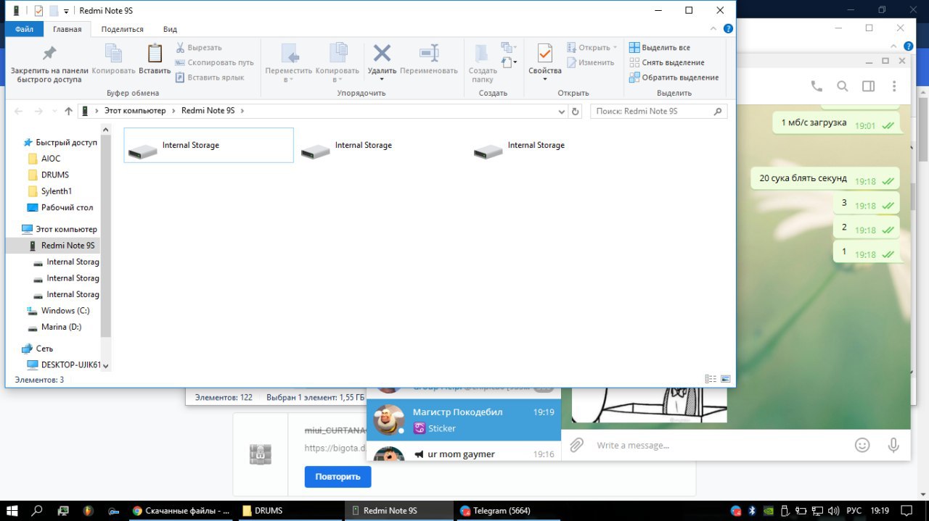
Task: Switch to Telegram (5664) taskbar button
Action: 508,511
